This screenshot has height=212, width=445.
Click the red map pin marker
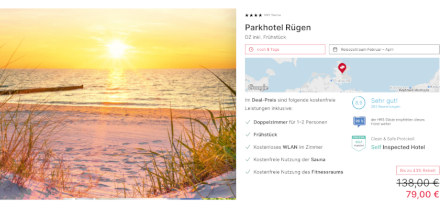342,68
